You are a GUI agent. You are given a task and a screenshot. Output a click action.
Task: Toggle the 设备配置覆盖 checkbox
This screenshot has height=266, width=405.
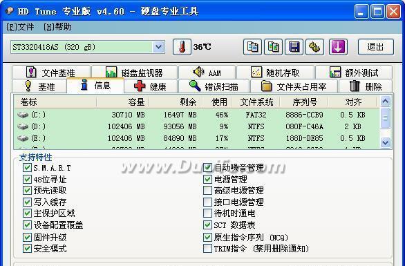click(x=27, y=225)
